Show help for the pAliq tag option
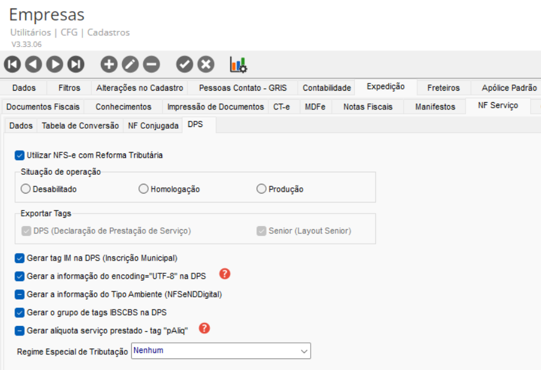 (x=204, y=328)
